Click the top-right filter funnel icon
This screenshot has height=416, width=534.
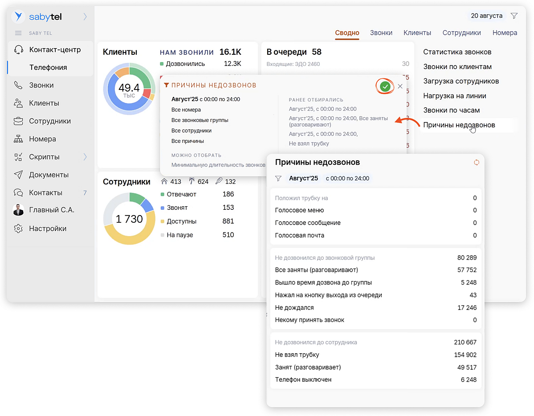tap(514, 16)
